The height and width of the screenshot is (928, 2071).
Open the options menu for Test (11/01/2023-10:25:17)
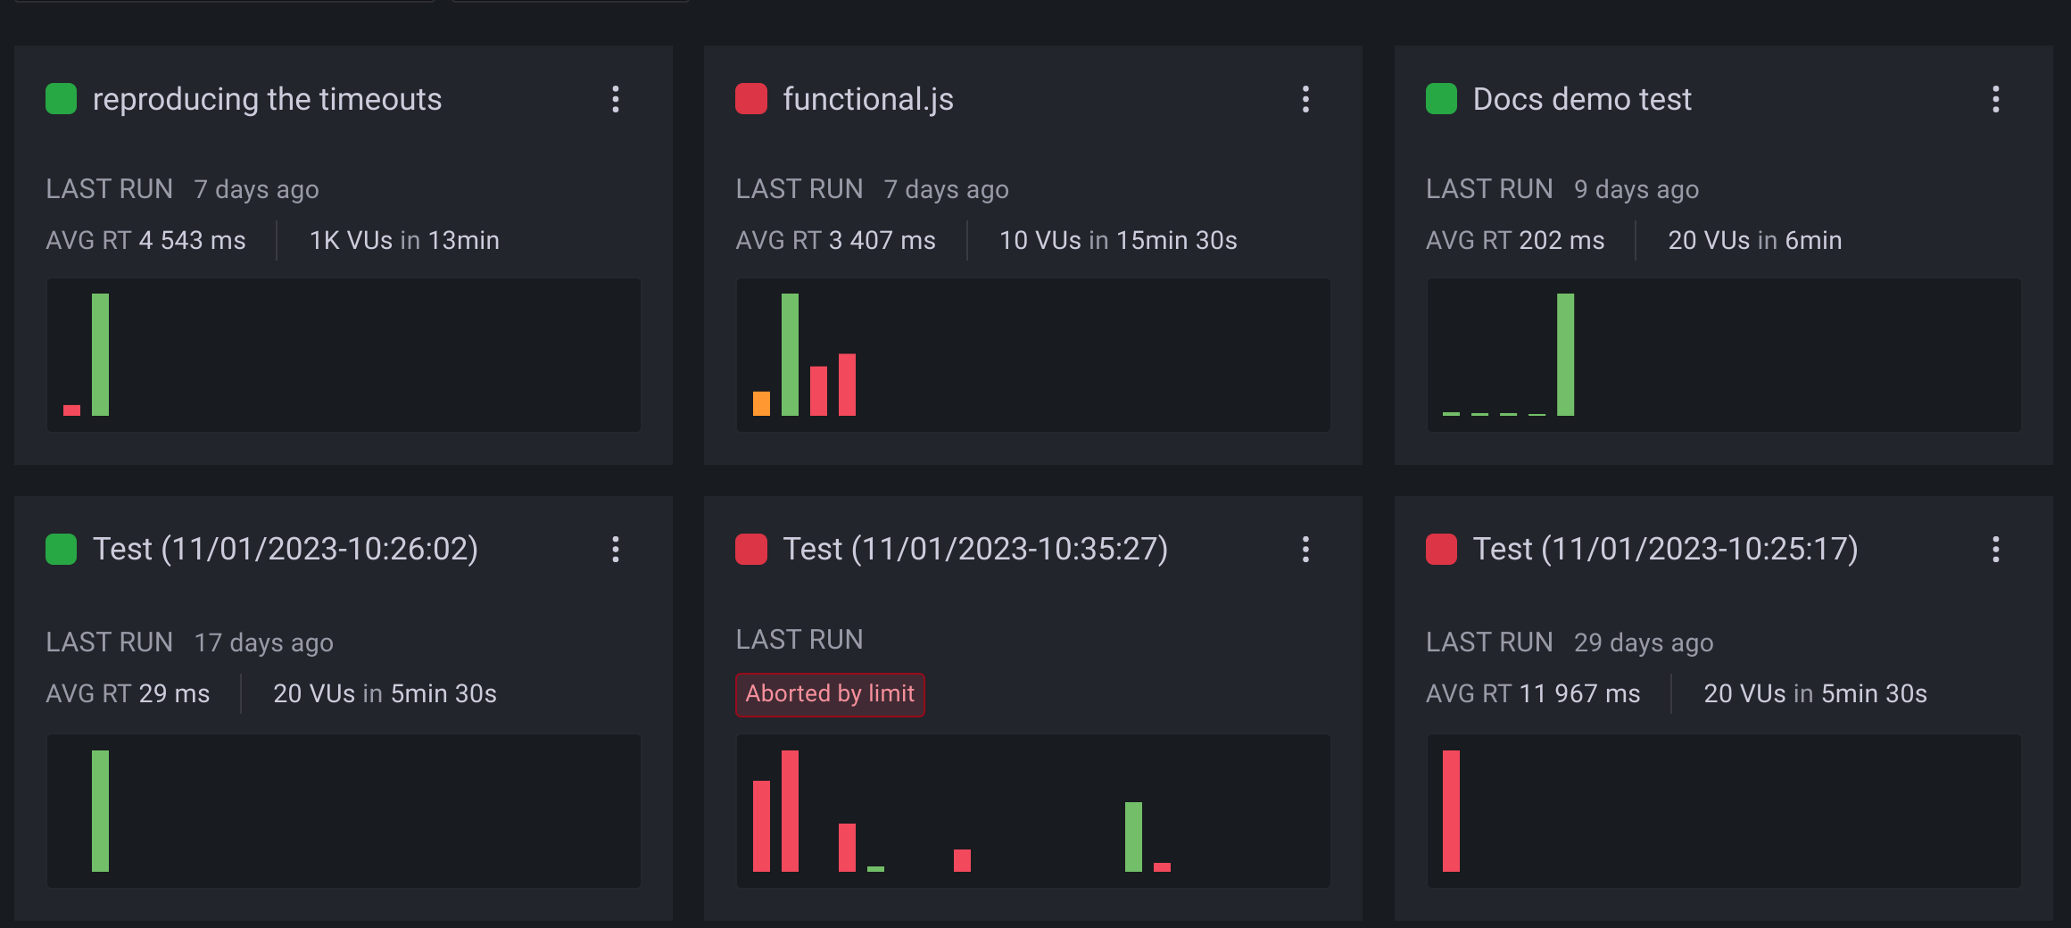(x=1996, y=551)
